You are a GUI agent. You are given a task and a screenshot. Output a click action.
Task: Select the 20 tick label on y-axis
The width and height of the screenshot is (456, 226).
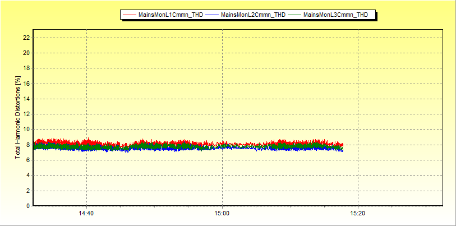click(x=26, y=53)
